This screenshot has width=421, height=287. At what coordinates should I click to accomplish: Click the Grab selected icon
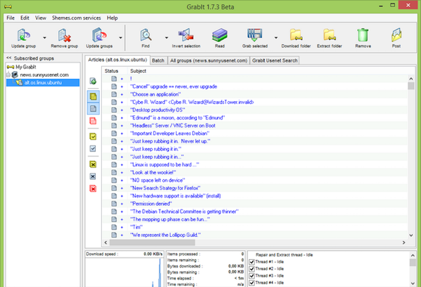255,35
